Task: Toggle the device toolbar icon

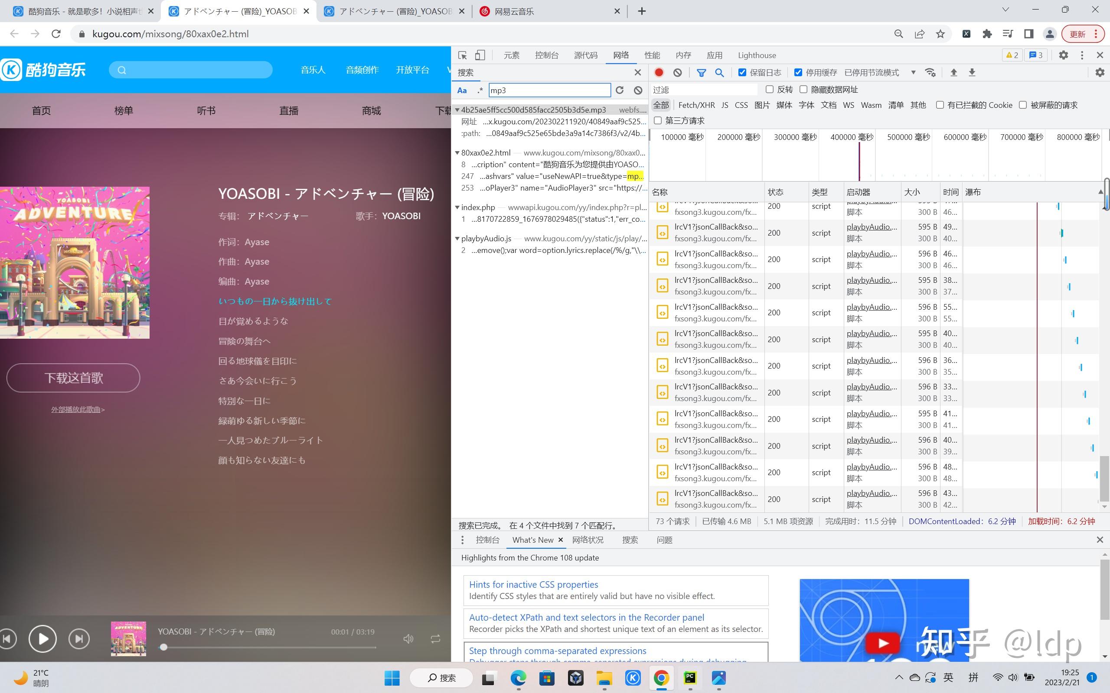Action: point(480,55)
